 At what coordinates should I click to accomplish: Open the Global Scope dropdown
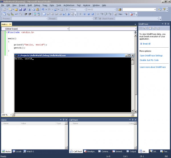tap(68, 29)
